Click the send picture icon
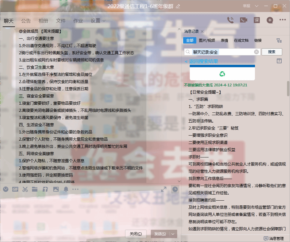Viewport: 290px width, 242px height. point(56,189)
